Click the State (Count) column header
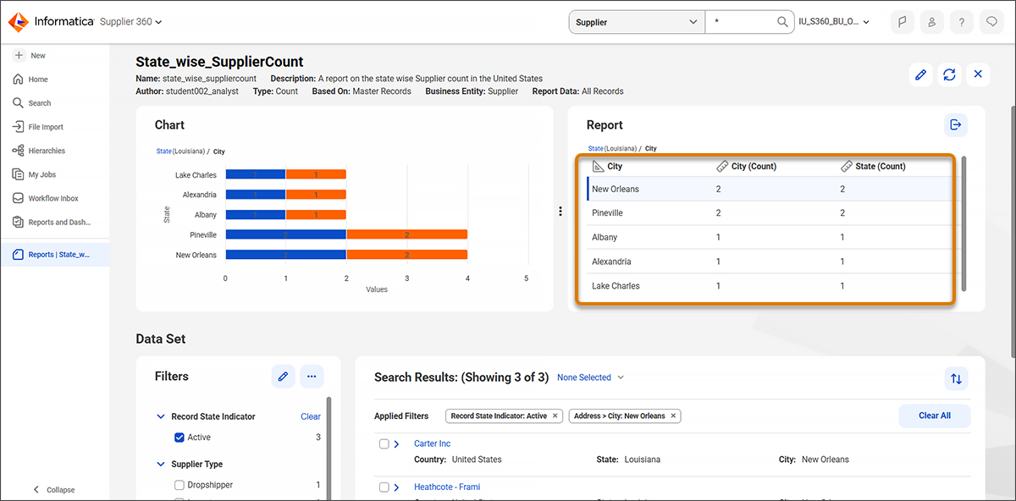The image size is (1016, 501). (872, 167)
